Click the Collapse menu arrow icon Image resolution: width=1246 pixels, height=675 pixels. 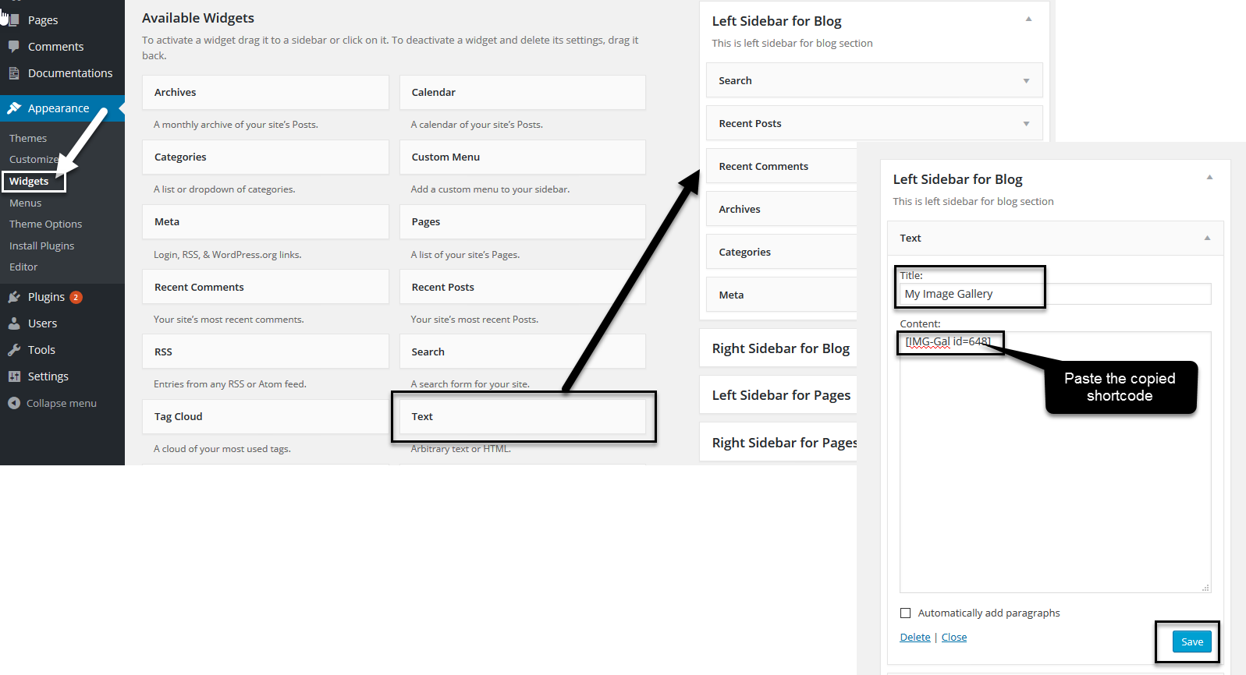click(14, 403)
